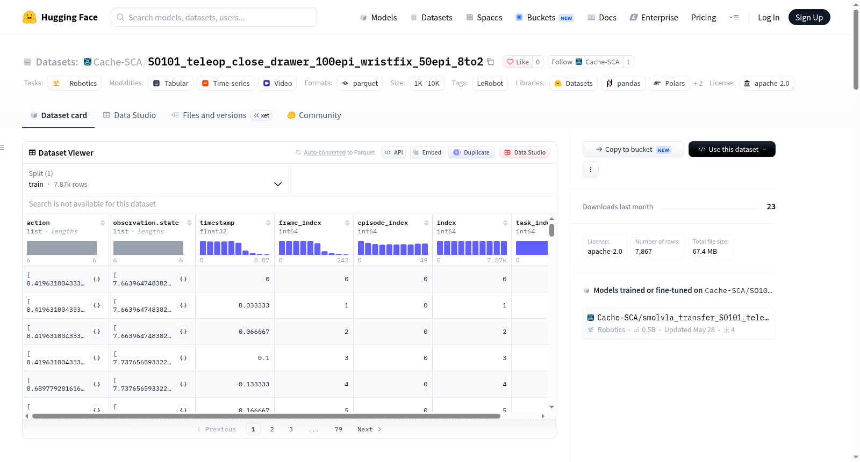Screen dimensions: 860x462
Task: Click the Duplicate button
Action: [x=471, y=152]
